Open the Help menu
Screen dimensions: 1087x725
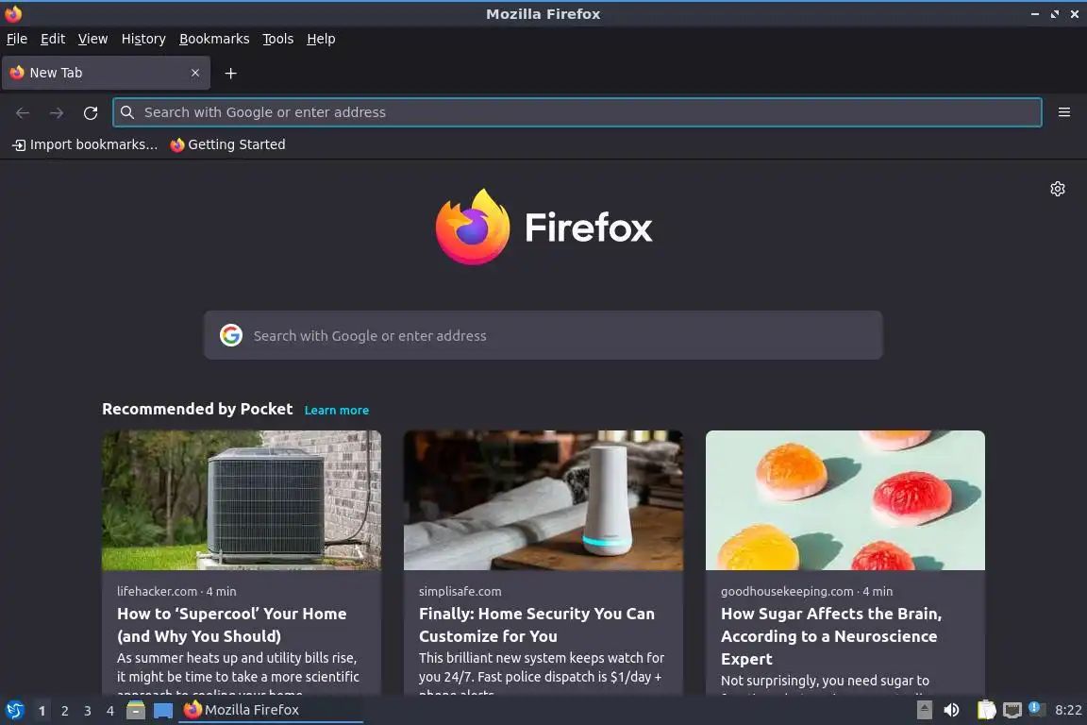coord(321,39)
